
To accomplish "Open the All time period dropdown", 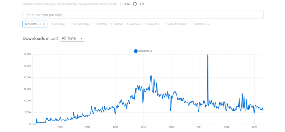I will pyautogui.click(x=72, y=38).
